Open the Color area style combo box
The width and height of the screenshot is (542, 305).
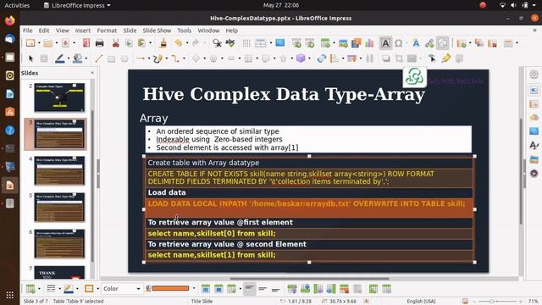pos(121,288)
